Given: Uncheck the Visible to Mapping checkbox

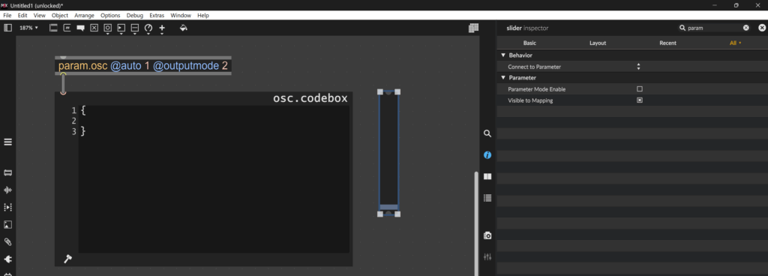Looking at the screenshot, I should coord(639,100).
